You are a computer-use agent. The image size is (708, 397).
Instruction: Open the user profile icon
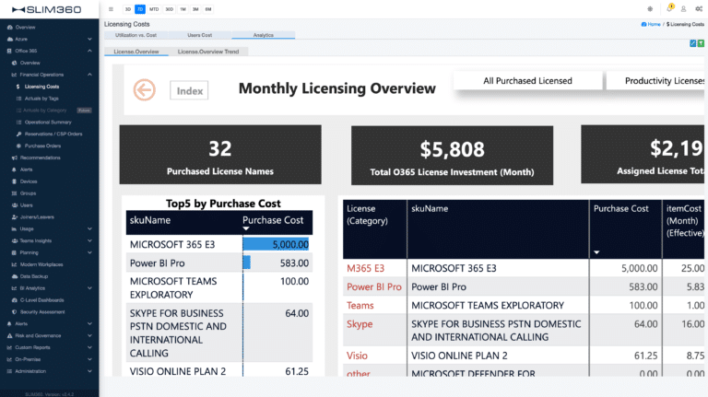click(x=684, y=9)
